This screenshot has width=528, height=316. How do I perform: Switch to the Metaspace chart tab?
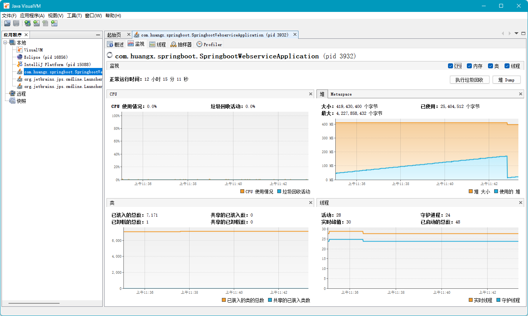[x=341, y=94]
